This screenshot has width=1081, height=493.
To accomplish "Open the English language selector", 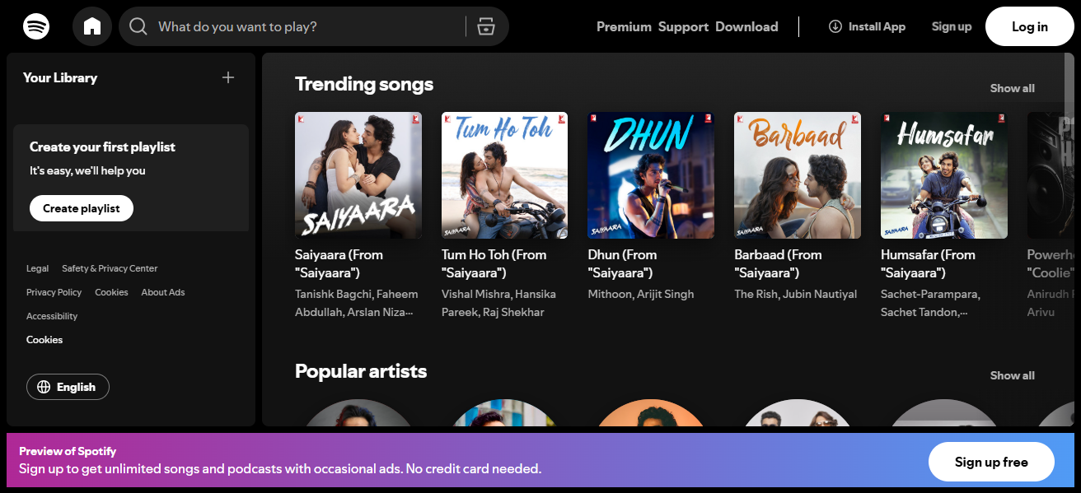I will tap(68, 387).
